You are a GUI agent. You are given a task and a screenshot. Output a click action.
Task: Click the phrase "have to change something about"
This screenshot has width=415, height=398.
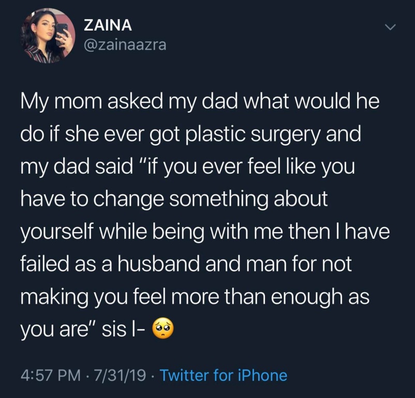tap(174, 200)
